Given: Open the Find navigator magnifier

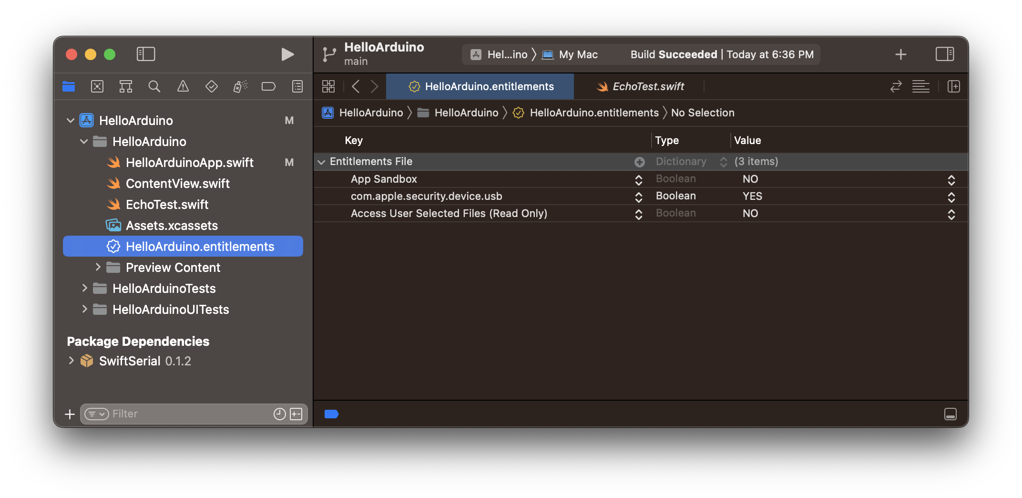Looking at the screenshot, I should point(154,86).
